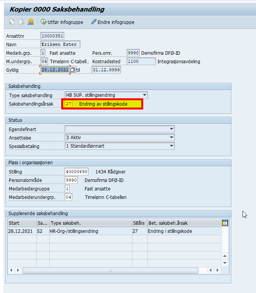
Task: Click the Gyldig start date field
Action: [x=55, y=70]
